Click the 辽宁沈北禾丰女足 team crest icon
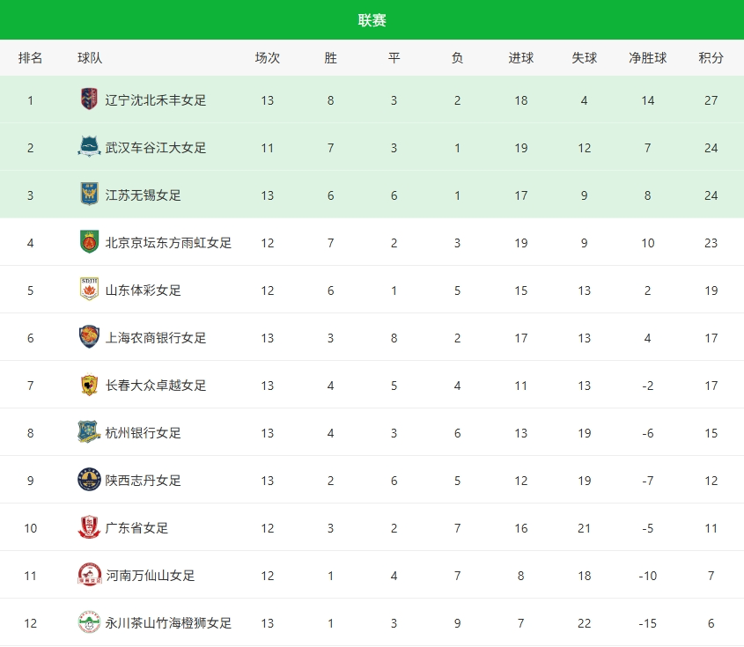This screenshot has height=647, width=744. coord(89,99)
